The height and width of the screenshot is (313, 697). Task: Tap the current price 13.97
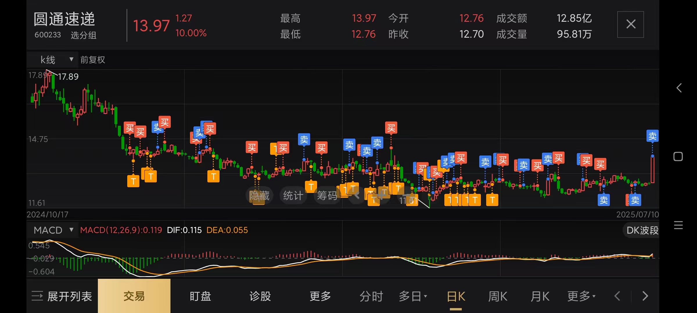(151, 26)
